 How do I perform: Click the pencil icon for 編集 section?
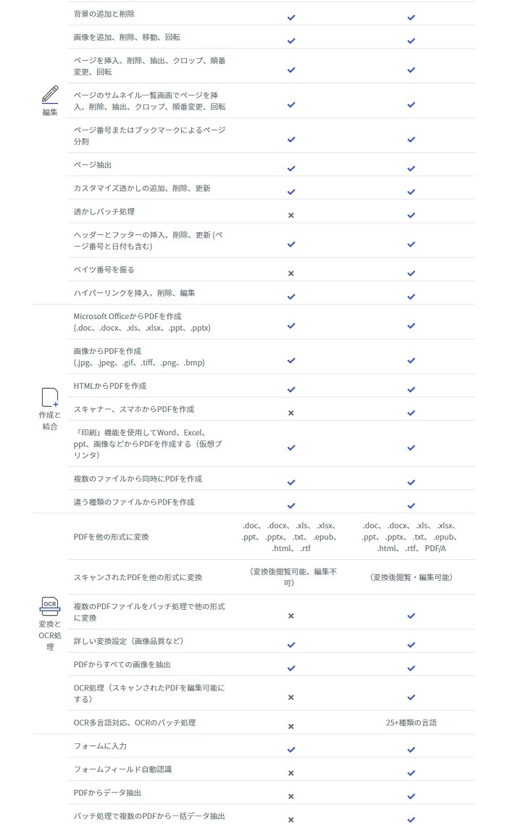coord(50,94)
